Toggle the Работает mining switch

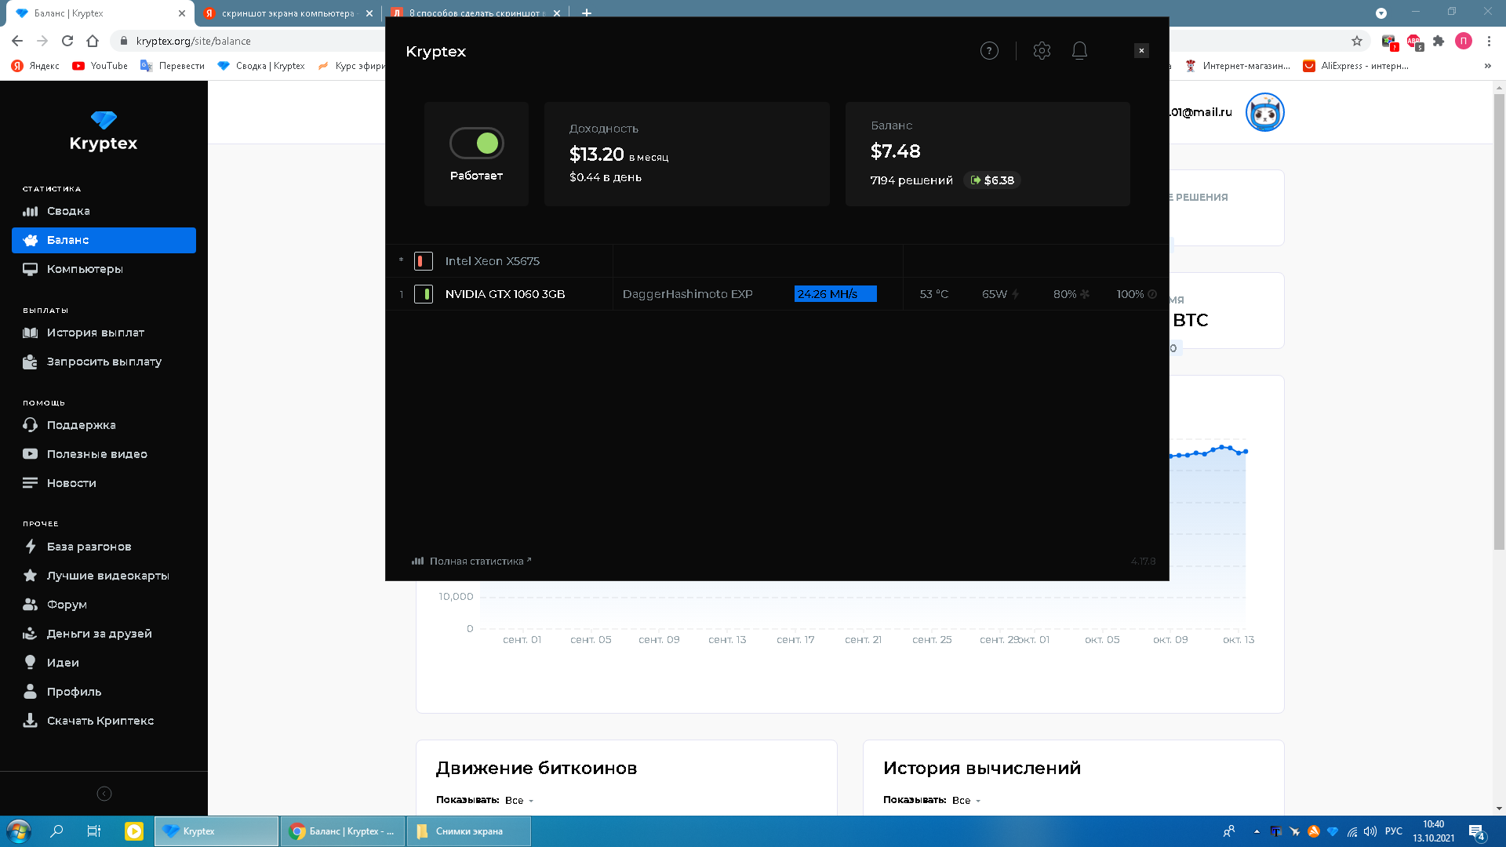click(x=476, y=143)
